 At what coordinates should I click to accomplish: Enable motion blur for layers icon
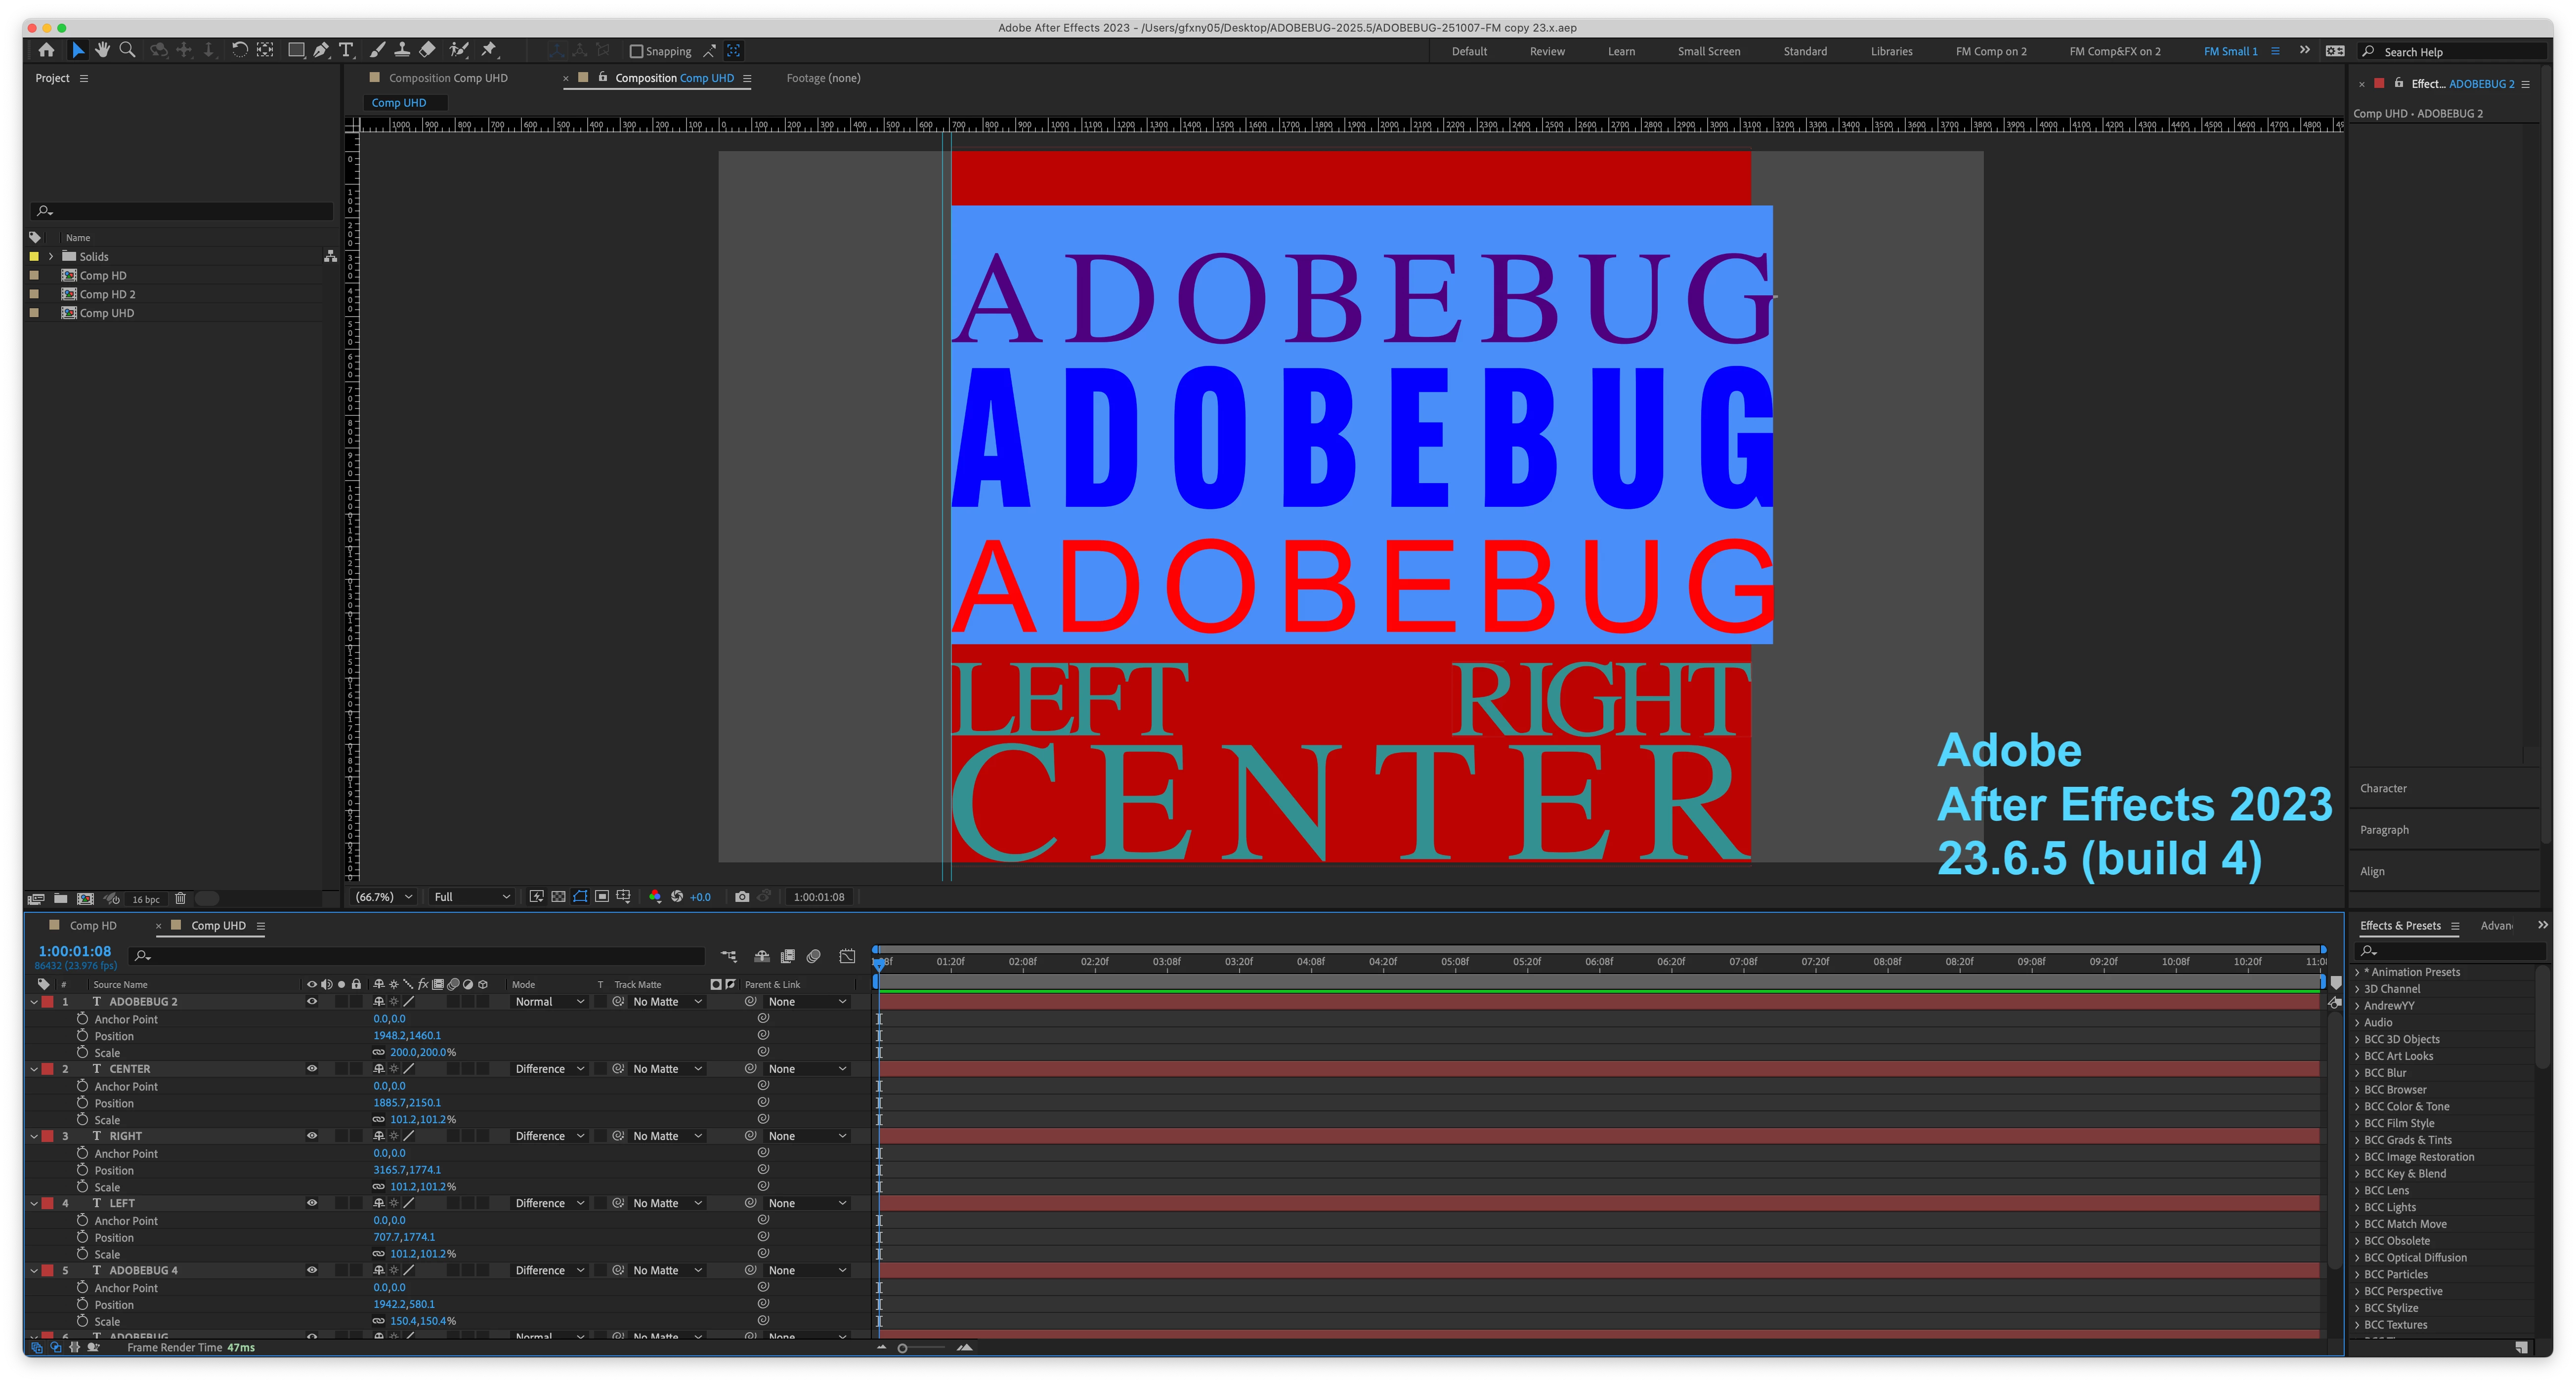[814, 956]
